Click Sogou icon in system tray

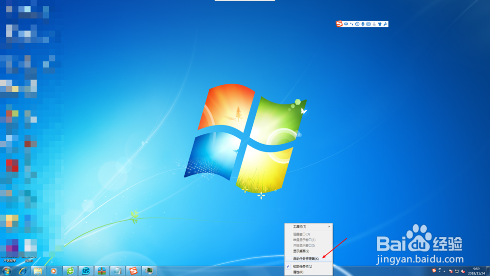434,271
